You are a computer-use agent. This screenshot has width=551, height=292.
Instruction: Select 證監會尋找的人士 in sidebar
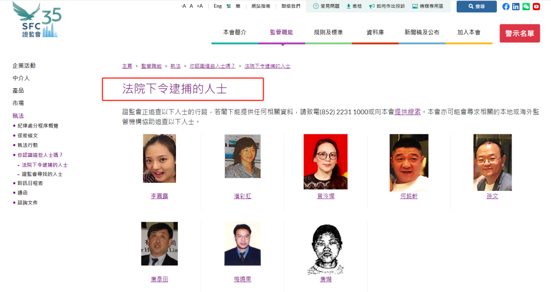42,174
